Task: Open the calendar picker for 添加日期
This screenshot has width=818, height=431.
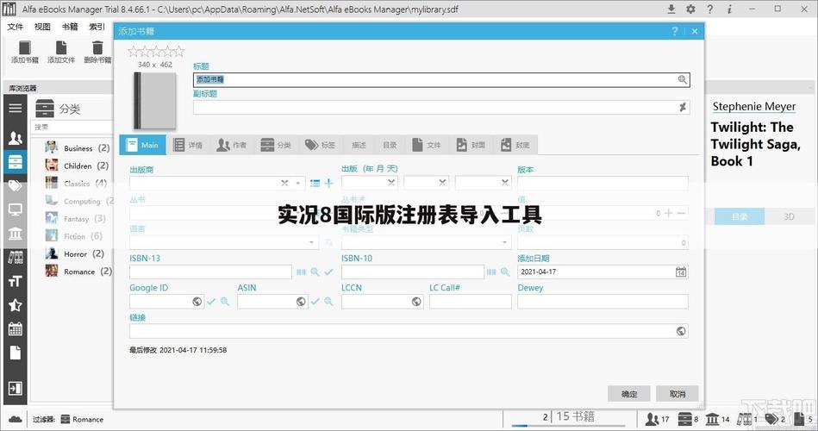Action: click(x=681, y=272)
